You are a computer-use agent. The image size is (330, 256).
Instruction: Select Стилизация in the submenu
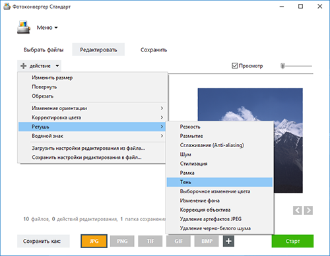220,164
